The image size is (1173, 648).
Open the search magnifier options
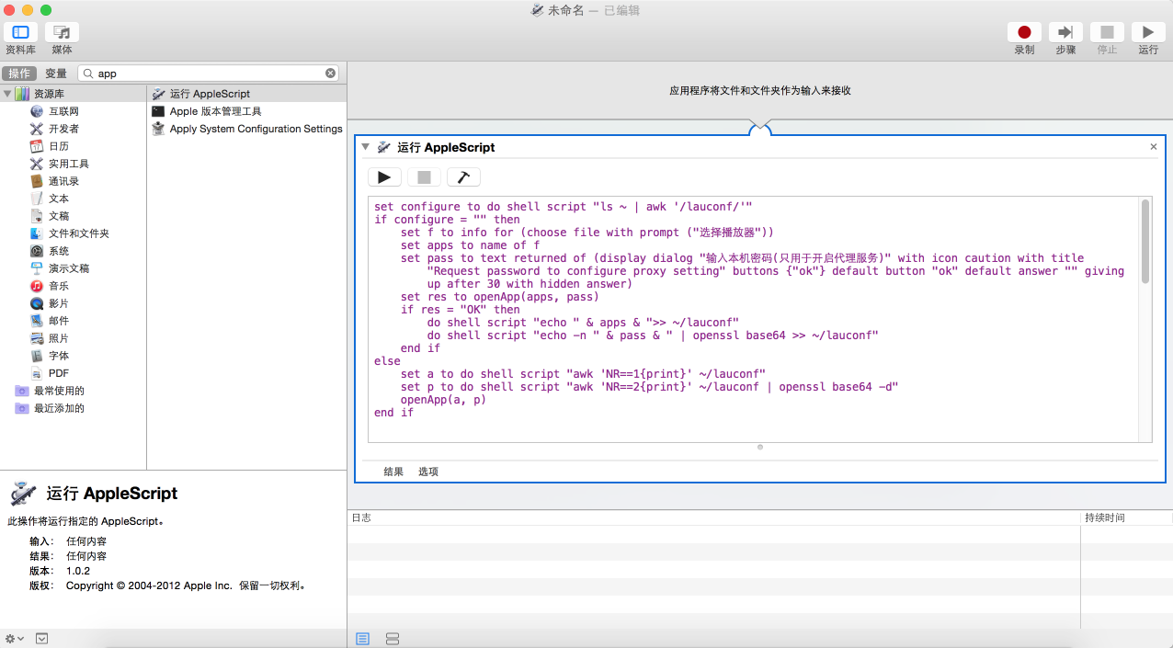pyautogui.click(x=88, y=74)
